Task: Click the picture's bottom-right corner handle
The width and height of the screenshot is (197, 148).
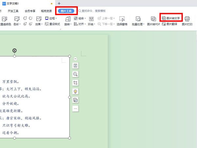Action: click(x=70, y=138)
